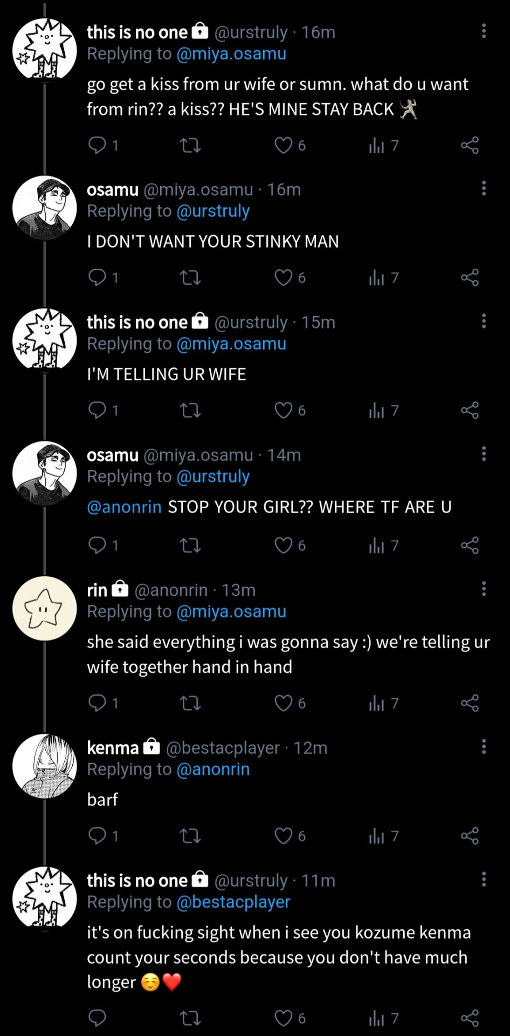Screen dimensions: 510x1036
Task: Like kenma's "barf" reply
Action: point(284,836)
